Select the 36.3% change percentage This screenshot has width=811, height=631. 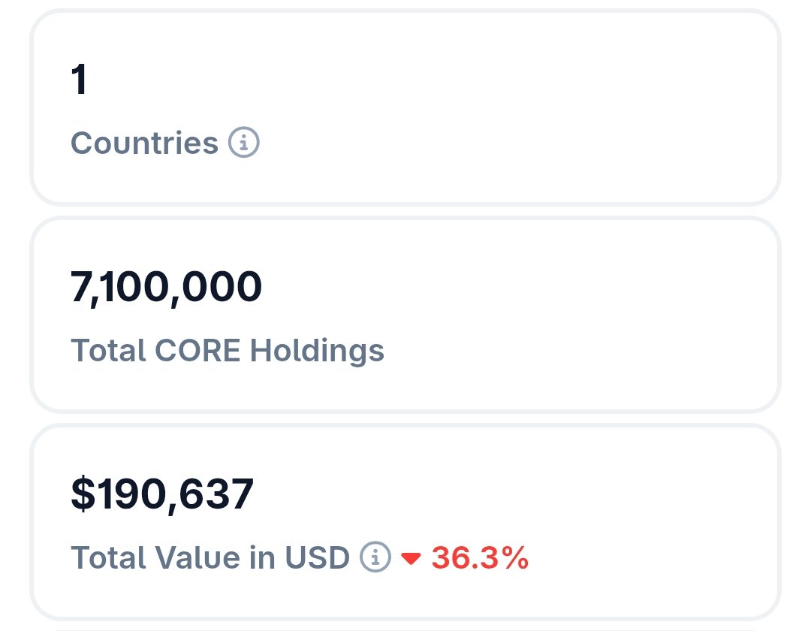[480, 557]
